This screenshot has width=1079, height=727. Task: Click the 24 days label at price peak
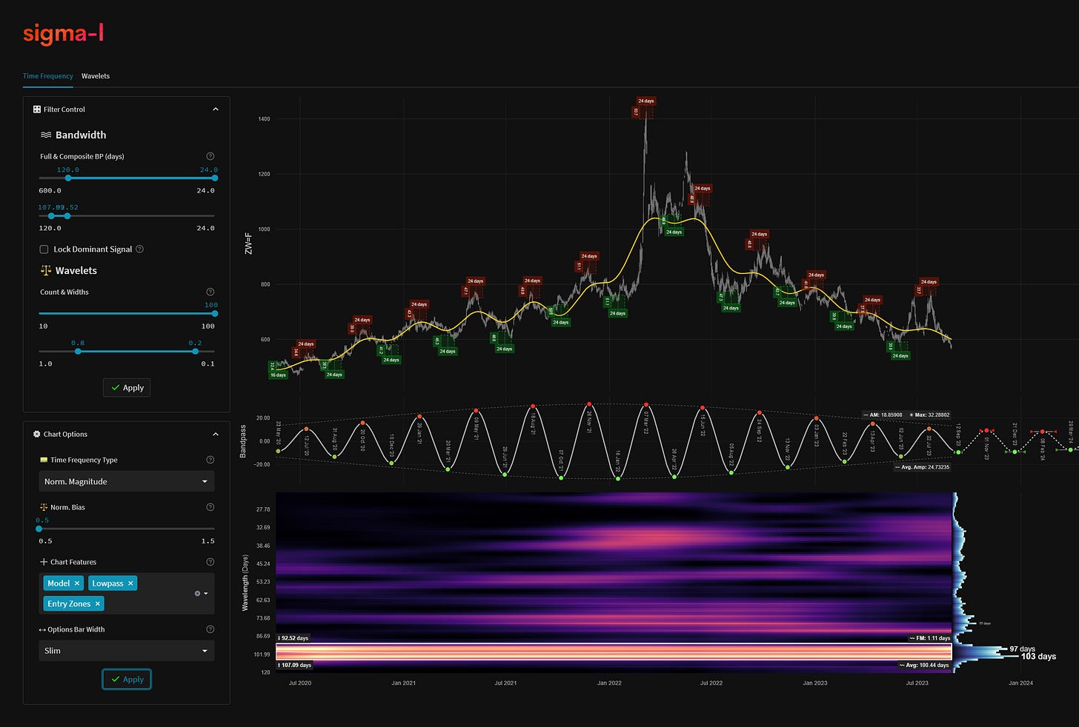coord(646,101)
